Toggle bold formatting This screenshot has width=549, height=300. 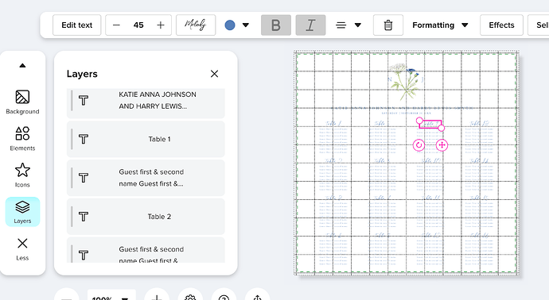[276, 25]
